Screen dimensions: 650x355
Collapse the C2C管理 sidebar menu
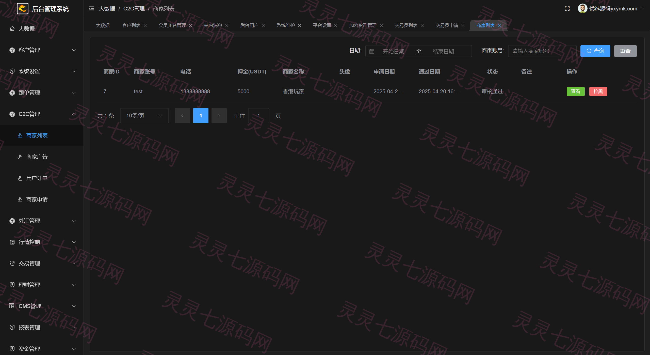[42, 114]
